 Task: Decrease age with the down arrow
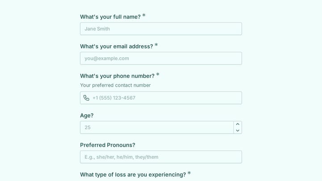tap(237, 130)
